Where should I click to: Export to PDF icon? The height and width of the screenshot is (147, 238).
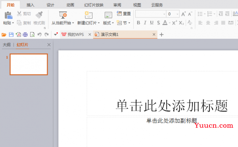pos(18,34)
